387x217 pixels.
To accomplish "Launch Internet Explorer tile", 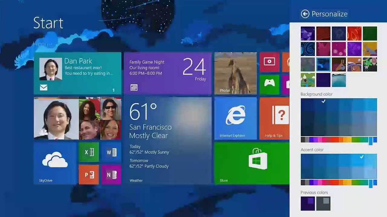I will tap(236, 118).
